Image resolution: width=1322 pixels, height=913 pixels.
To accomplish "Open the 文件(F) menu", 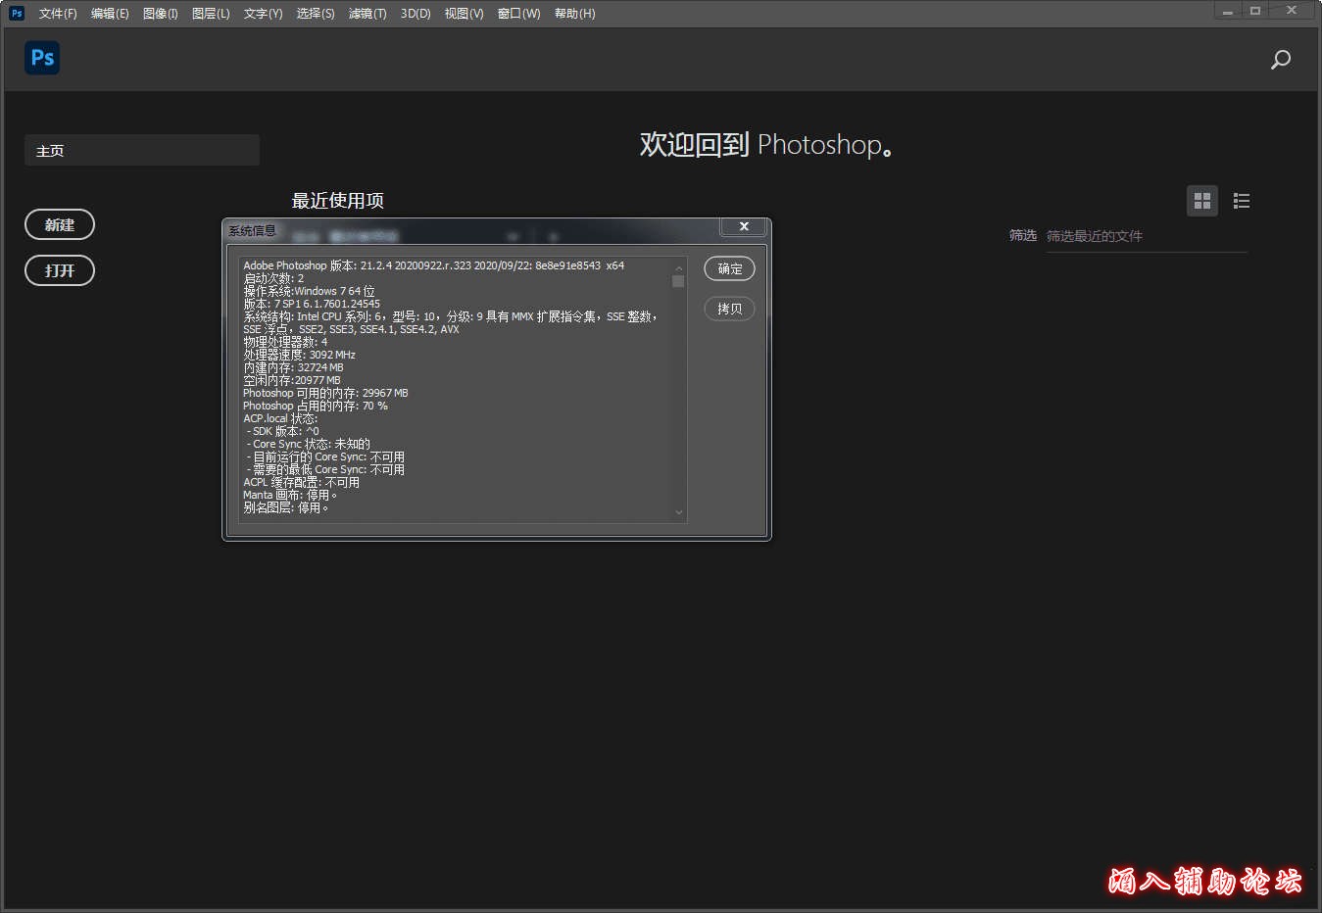I will (x=58, y=14).
